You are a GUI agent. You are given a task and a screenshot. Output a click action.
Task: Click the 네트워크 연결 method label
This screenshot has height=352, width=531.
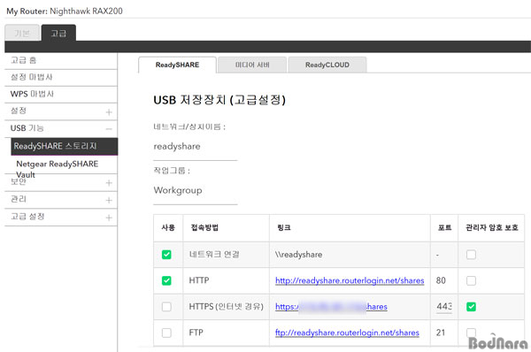click(214, 255)
